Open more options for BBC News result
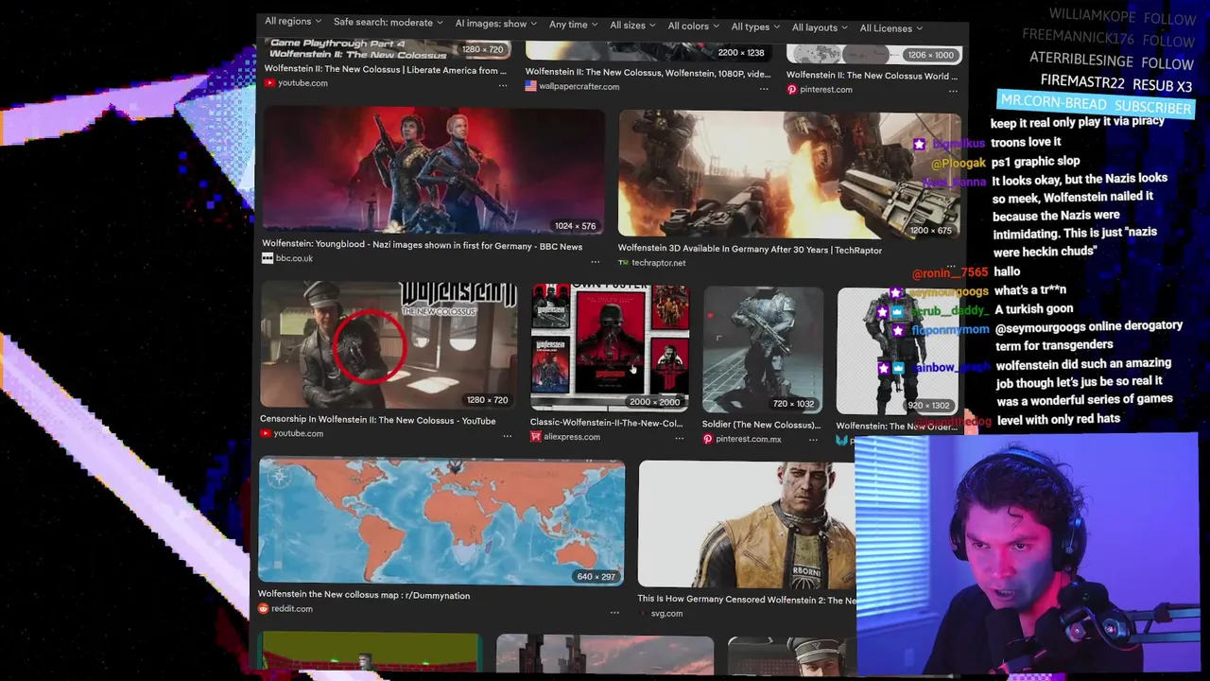The width and height of the screenshot is (1210, 681). (595, 262)
